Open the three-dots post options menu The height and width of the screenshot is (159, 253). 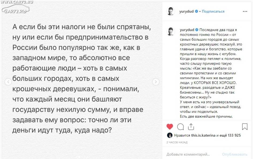point(245,11)
